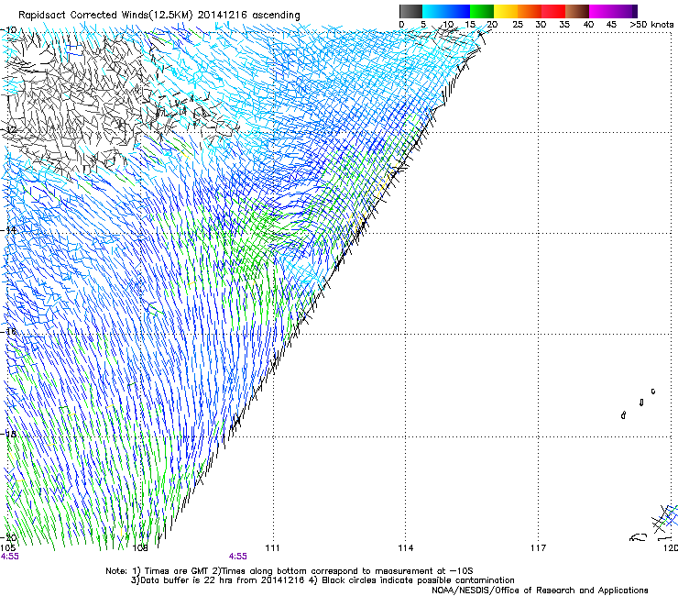Pick the red 30-35 knots legend segment
The height and width of the screenshot is (596, 678).
[553, 11]
